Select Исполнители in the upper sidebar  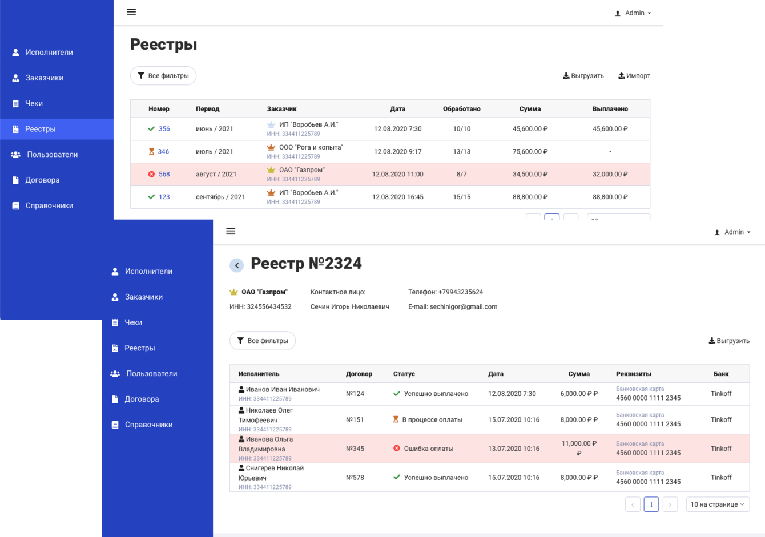(x=49, y=52)
